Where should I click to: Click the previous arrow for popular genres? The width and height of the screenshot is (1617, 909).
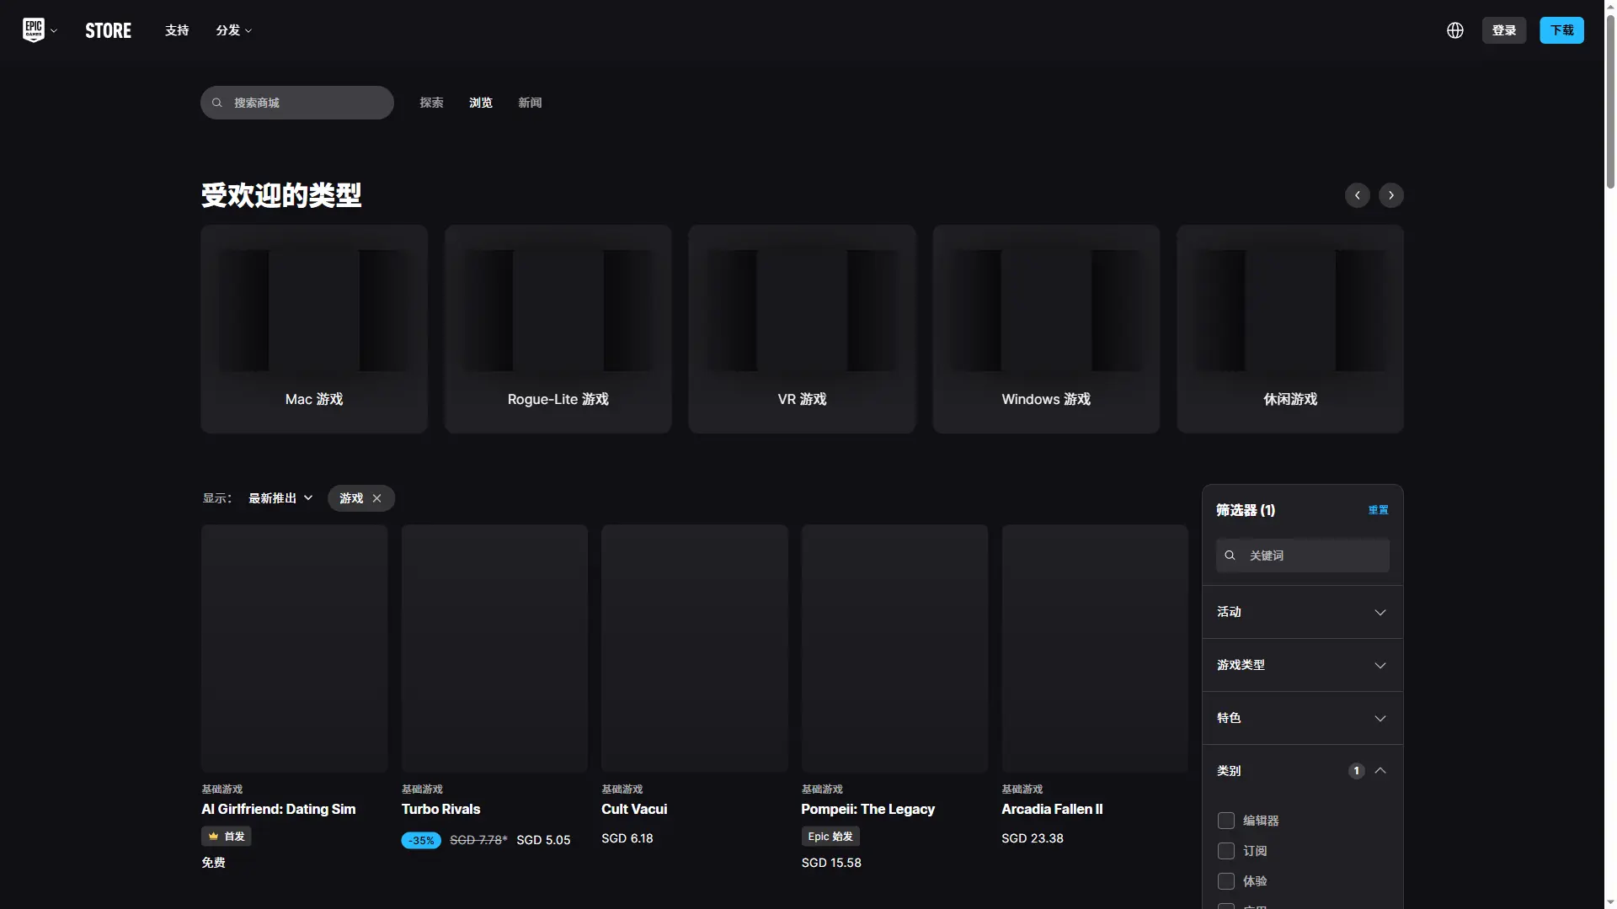point(1357,195)
